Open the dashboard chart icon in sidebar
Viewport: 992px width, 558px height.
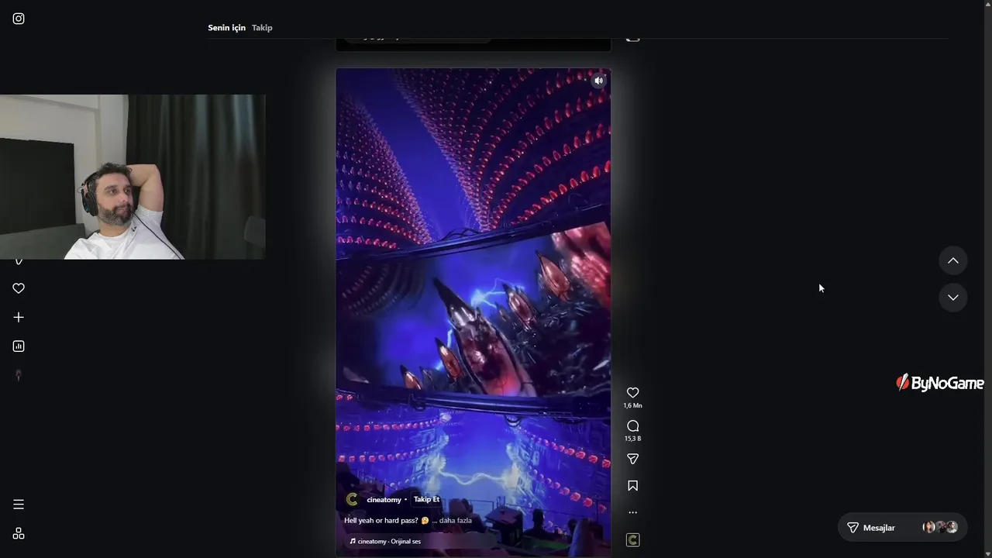coord(19,346)
